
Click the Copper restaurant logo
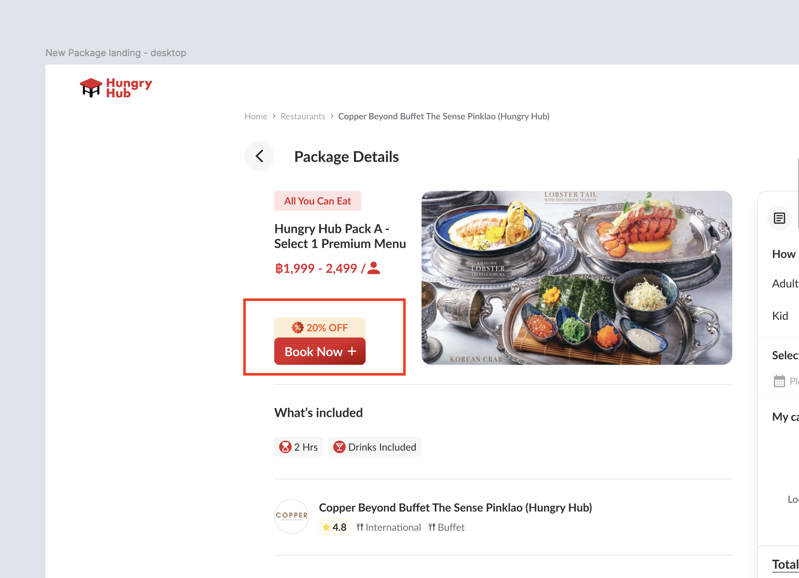(x=292, y=516)
